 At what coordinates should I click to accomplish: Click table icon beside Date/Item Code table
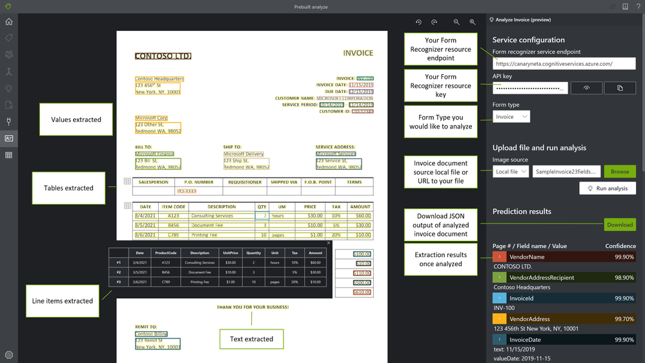click(x=128, y=205)
